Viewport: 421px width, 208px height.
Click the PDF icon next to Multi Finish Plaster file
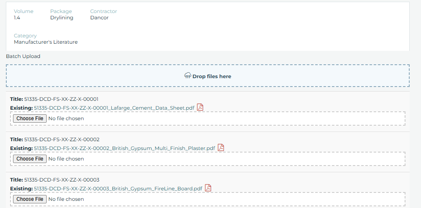(221, 147)
